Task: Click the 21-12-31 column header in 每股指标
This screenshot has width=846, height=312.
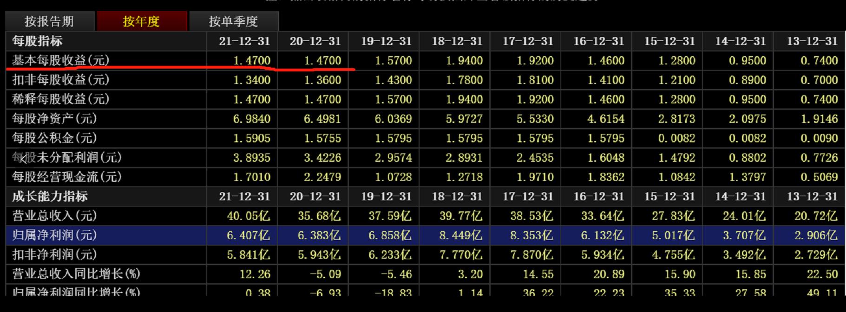Action: pyautogui.click(x=244, y=41)
